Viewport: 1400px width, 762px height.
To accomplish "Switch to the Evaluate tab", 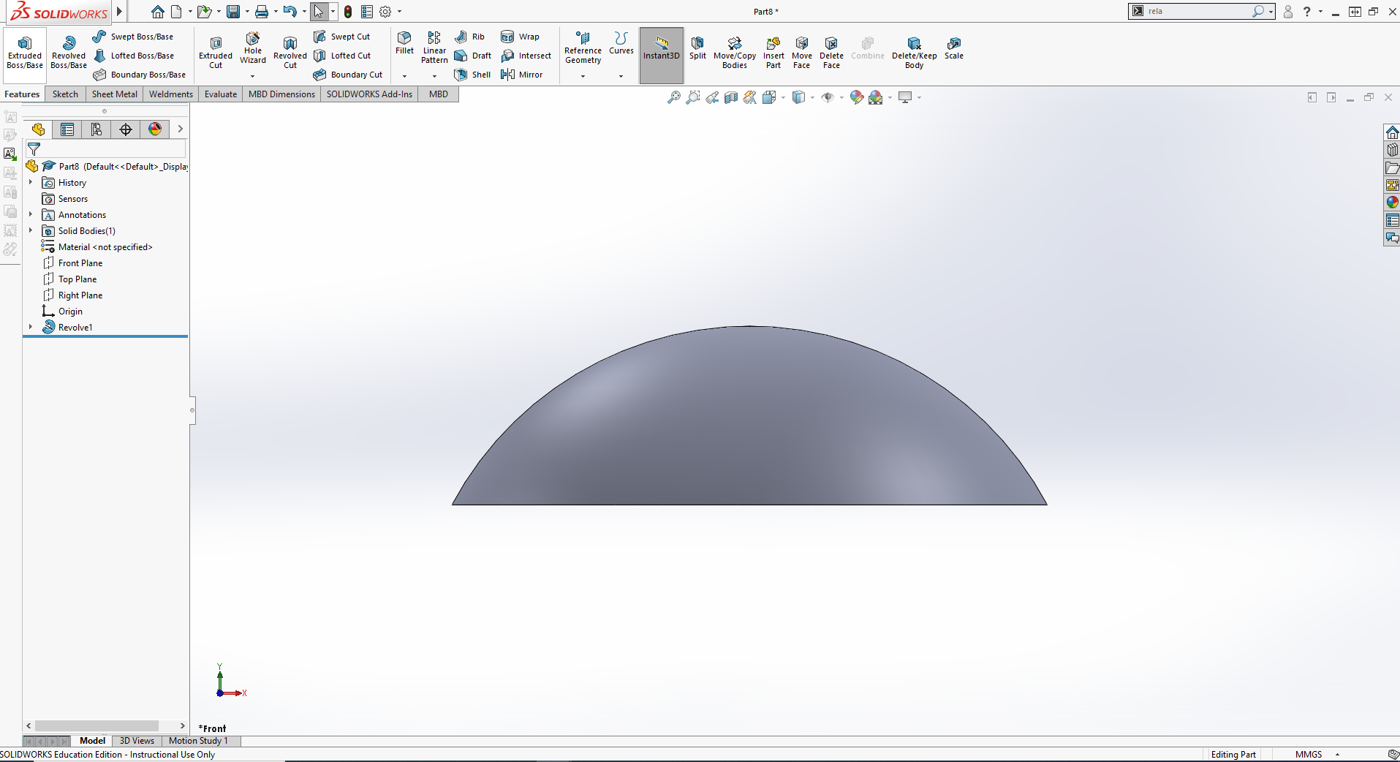I will coord(220,94).
